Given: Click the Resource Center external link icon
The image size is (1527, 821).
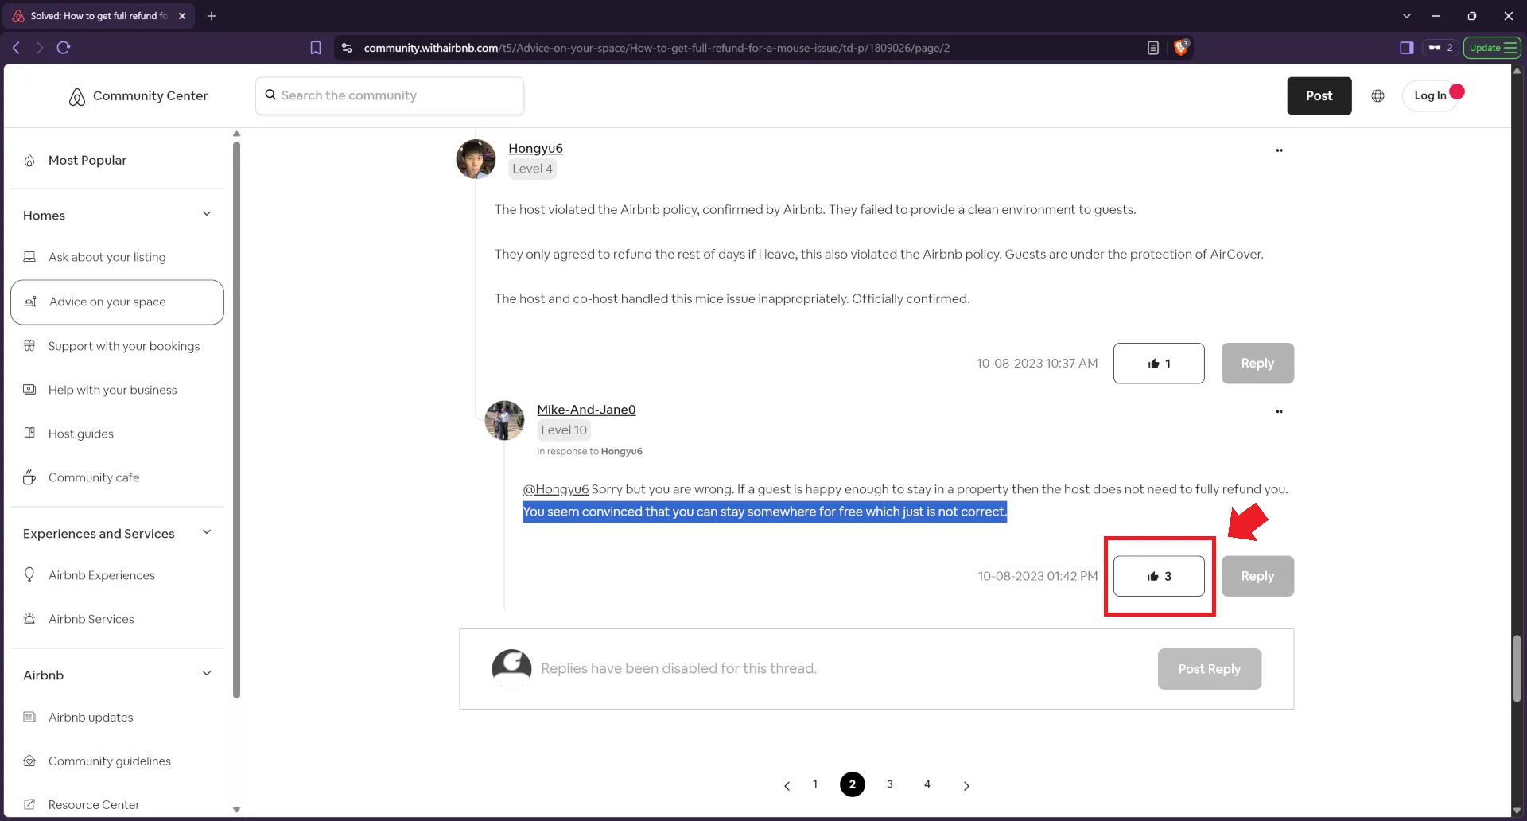Looking at the screenshot, I should [x=29, y=804].
